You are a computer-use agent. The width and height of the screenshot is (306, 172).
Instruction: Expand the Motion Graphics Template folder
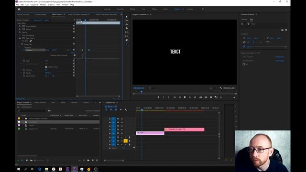[x=22, y=118]
